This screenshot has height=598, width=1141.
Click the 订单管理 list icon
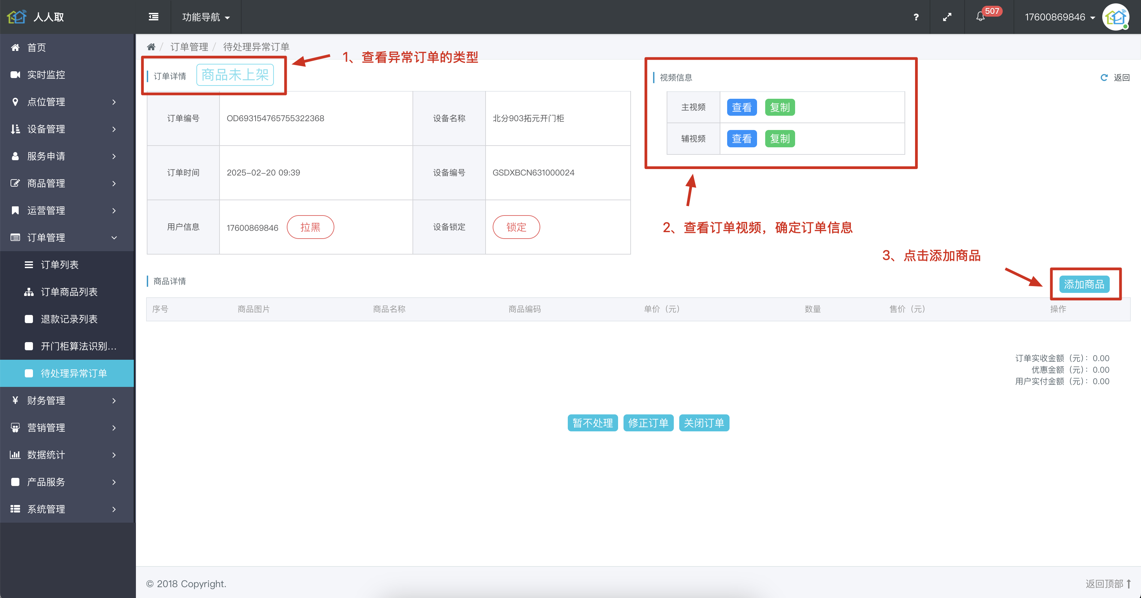tap(15, 238)
